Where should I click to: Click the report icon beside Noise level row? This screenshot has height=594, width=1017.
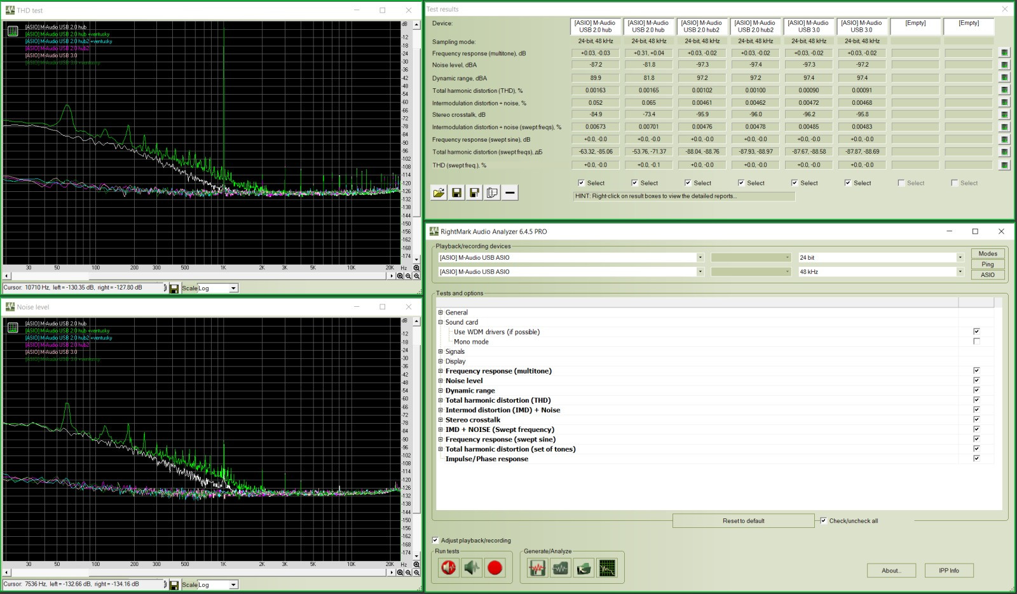tap(1004, 65)
